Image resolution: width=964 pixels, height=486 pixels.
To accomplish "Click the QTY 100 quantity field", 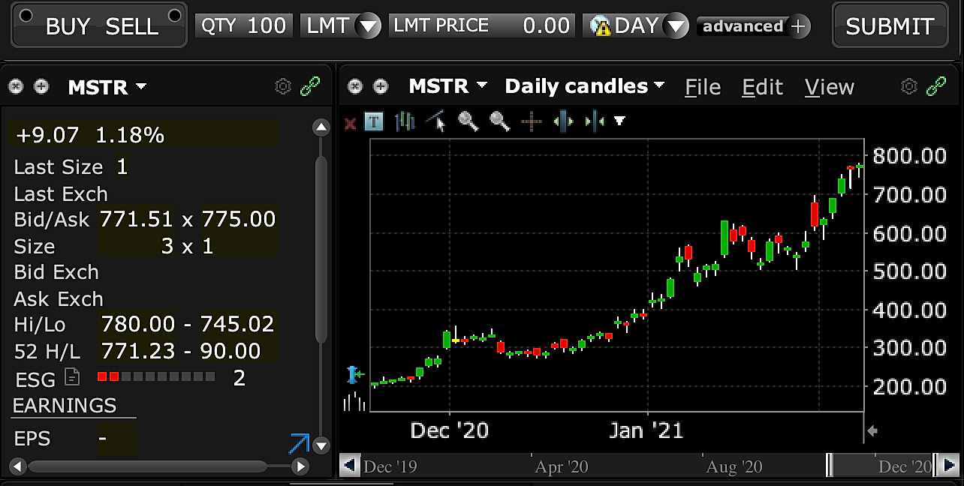I will tap(244, 25).
